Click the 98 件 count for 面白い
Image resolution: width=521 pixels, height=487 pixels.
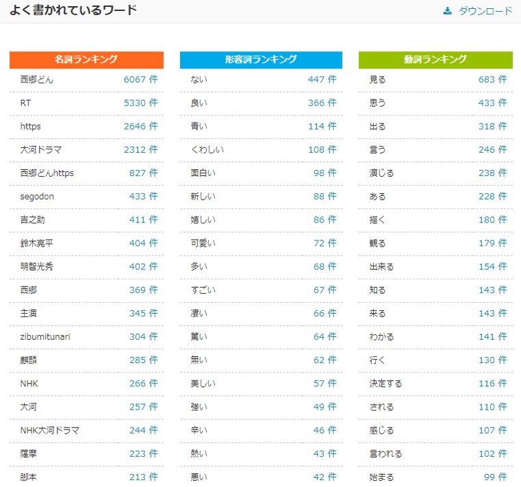(325, 173)
